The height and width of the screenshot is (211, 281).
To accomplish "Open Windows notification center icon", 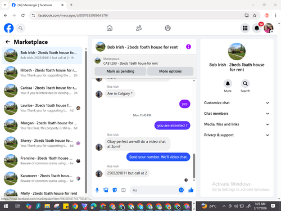I will pyautogui.click(x=273, y=206).
